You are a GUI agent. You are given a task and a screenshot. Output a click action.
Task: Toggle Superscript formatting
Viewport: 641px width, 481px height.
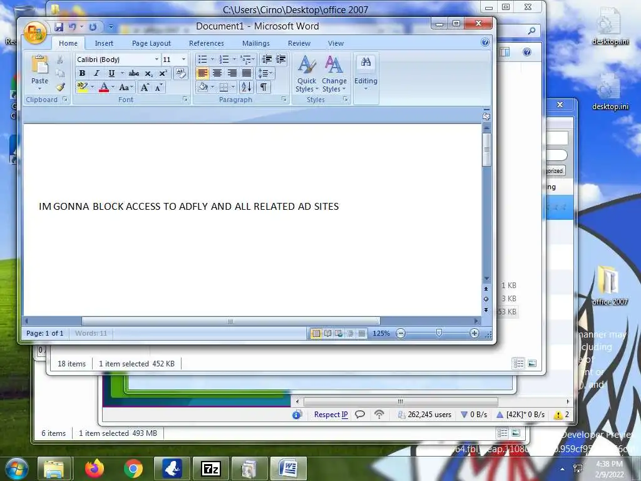click(x=163, y=74)
